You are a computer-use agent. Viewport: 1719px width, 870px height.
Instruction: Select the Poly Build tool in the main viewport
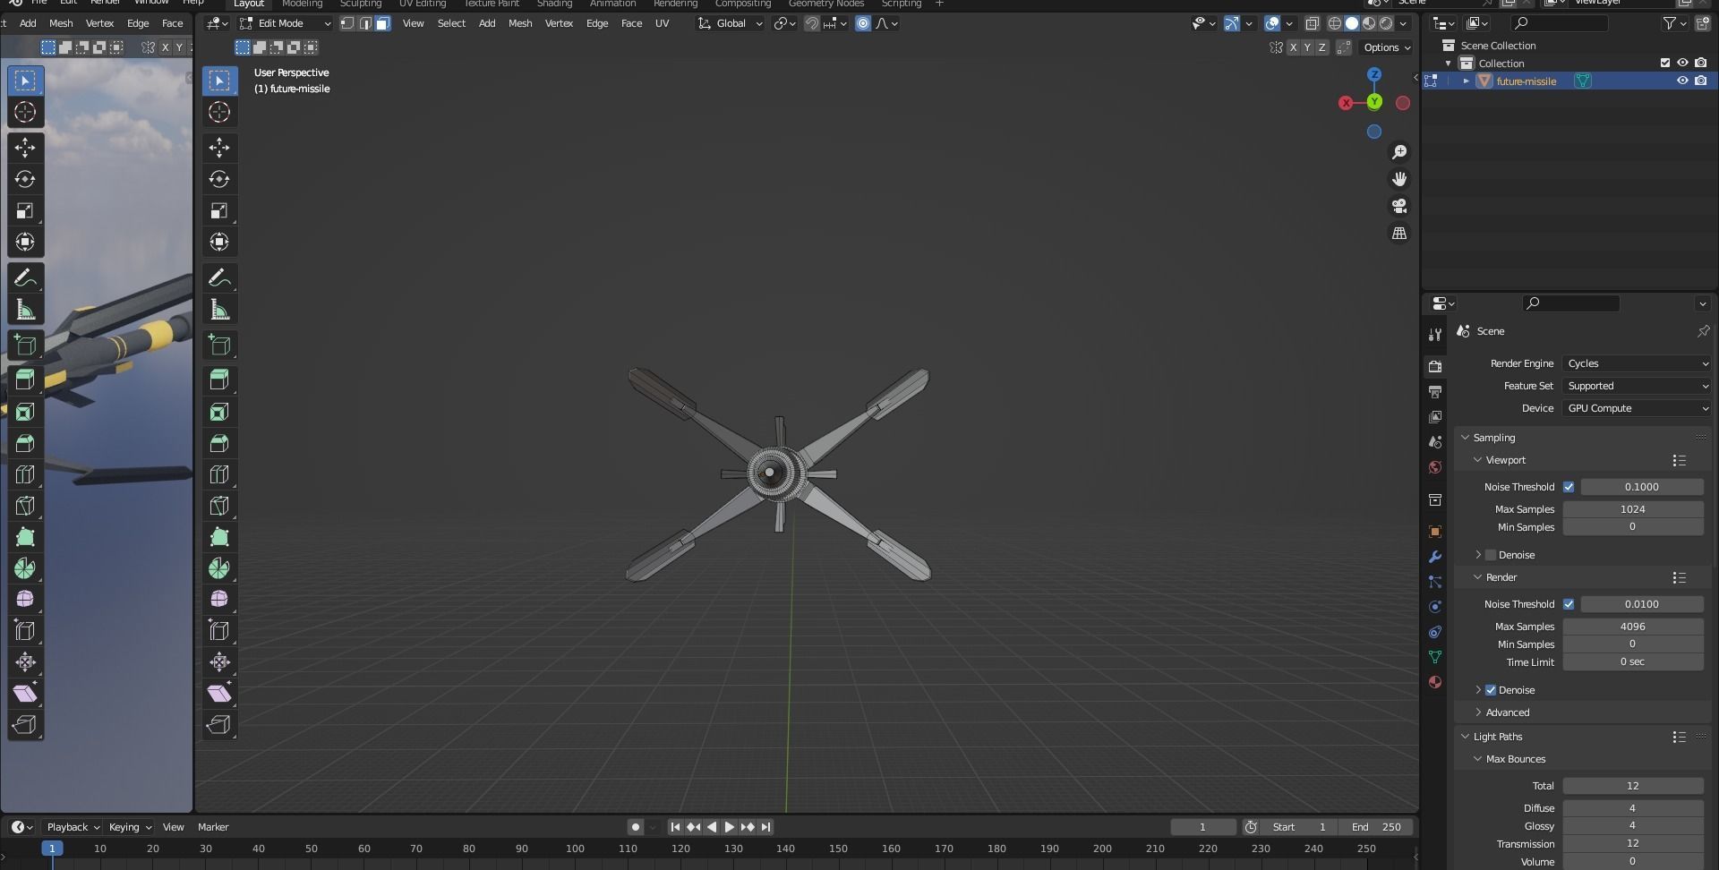point(219,537)
